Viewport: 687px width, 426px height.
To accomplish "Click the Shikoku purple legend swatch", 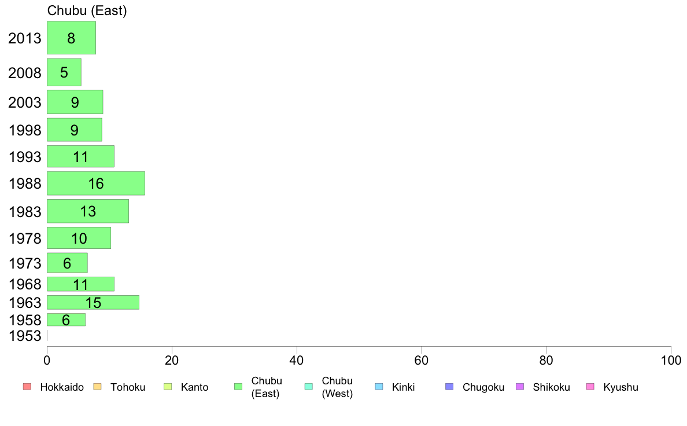I will pos(520,387).
